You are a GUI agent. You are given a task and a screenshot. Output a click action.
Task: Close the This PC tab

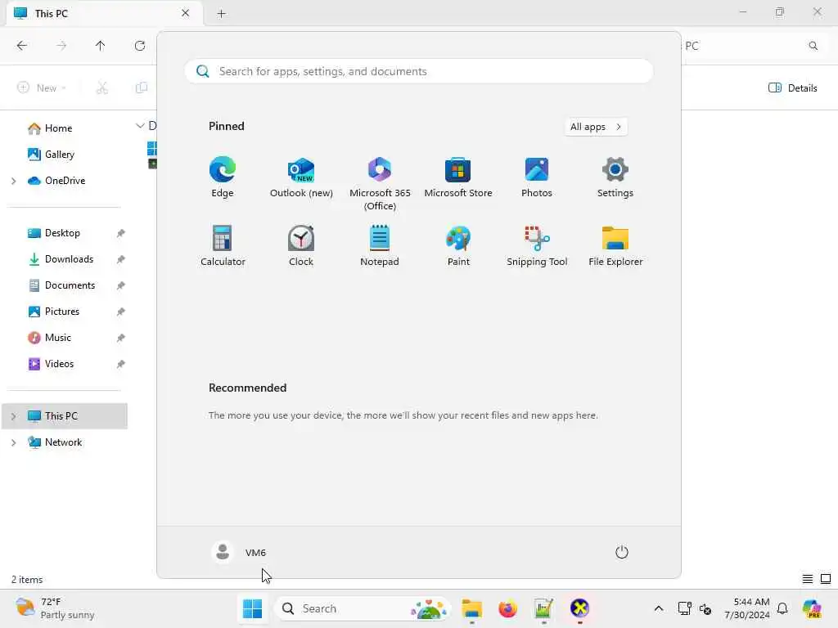pos(186,13)
